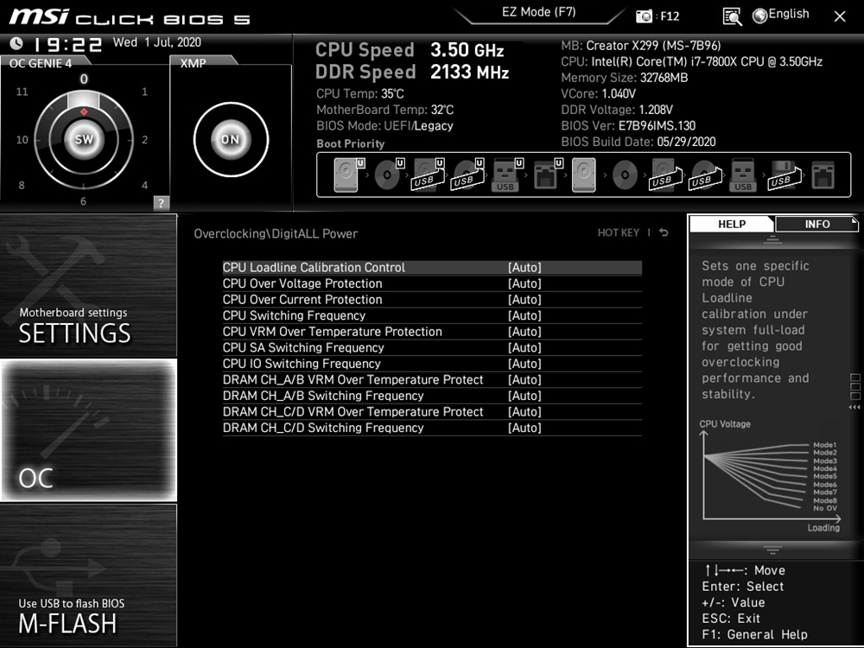The image size is (864, 648).
Task: Toggle the XMP ON button
Action: [230, 139]
